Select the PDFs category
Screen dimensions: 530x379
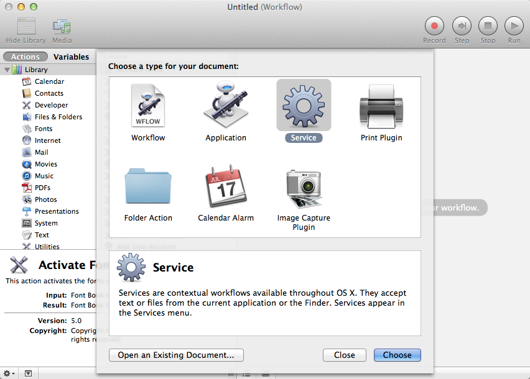[42, 188]
